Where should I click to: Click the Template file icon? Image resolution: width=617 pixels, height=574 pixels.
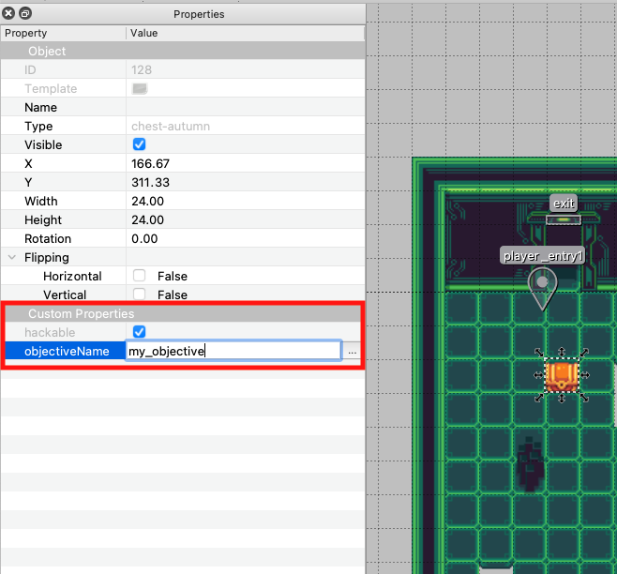point(140,89)
